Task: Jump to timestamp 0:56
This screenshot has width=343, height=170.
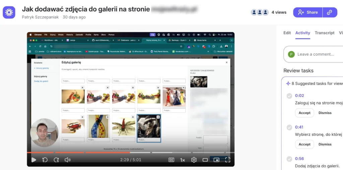Action: pos(299,158)
